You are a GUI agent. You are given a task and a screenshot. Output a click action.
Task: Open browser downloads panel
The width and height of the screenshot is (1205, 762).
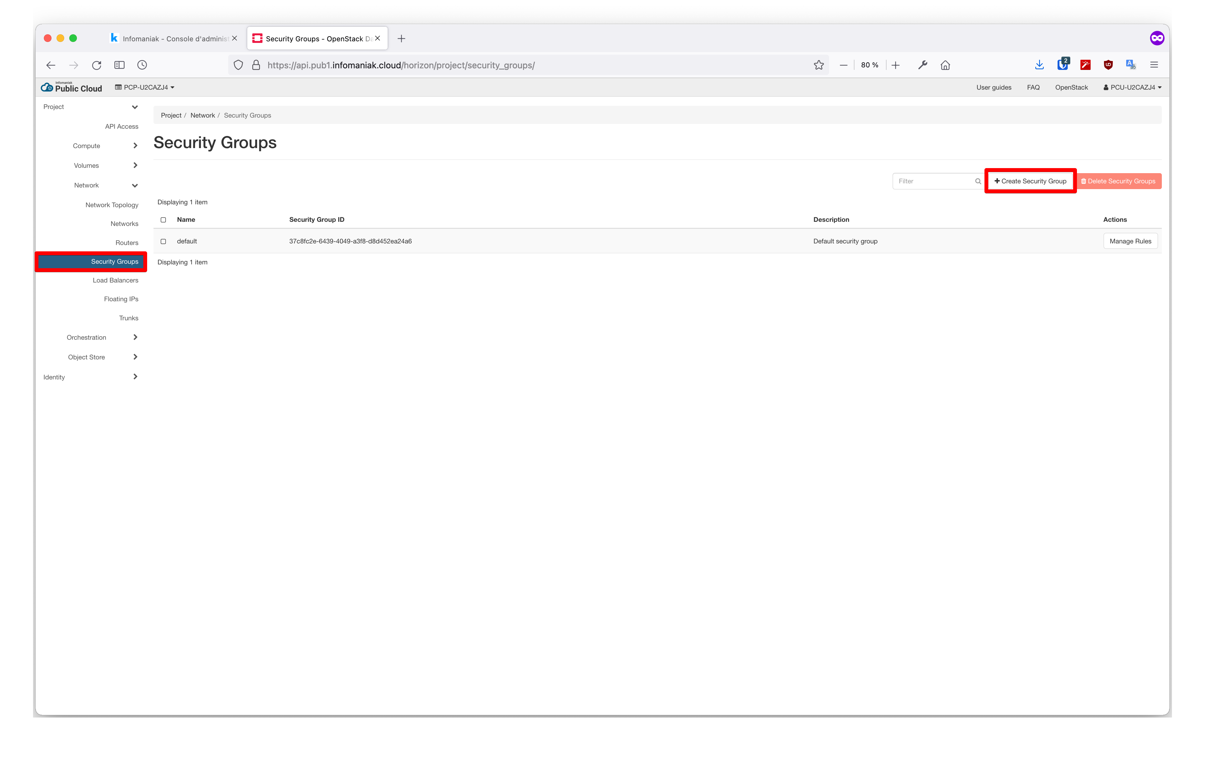[1039, 65]
